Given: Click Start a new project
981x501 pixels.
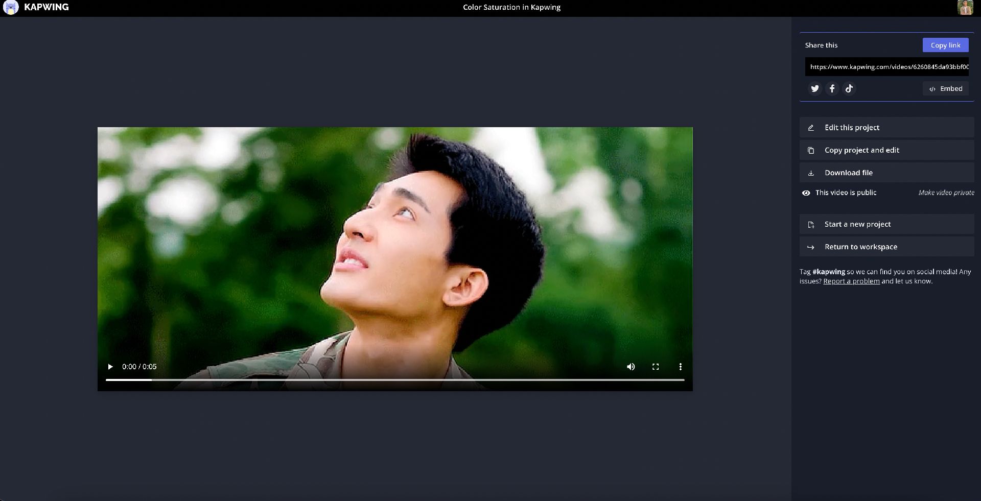Looking at the screenshot, I should (x=887, y=224).
